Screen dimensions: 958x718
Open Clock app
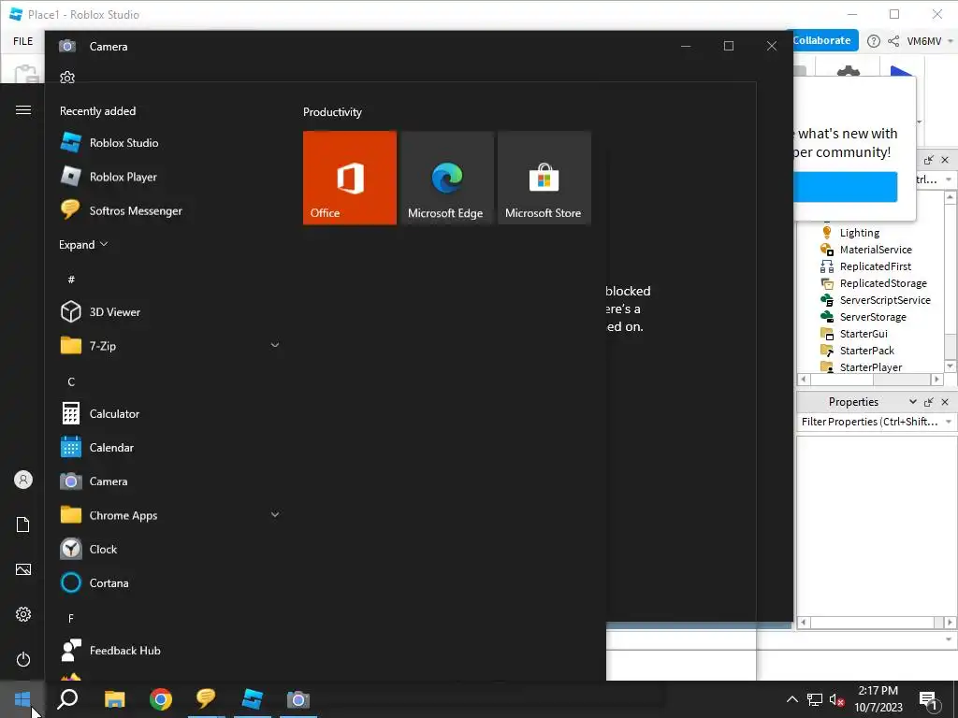coord(169,549)
